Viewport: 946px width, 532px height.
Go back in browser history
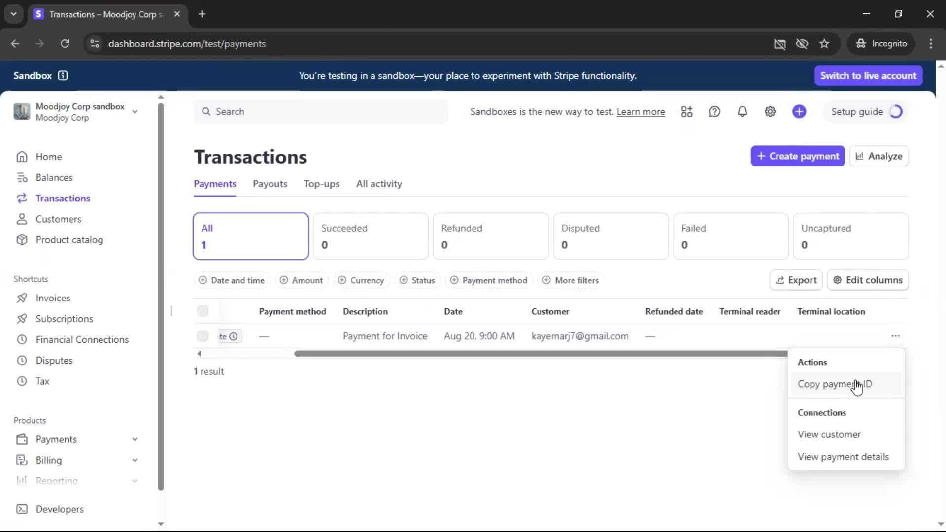coord(15,44)
